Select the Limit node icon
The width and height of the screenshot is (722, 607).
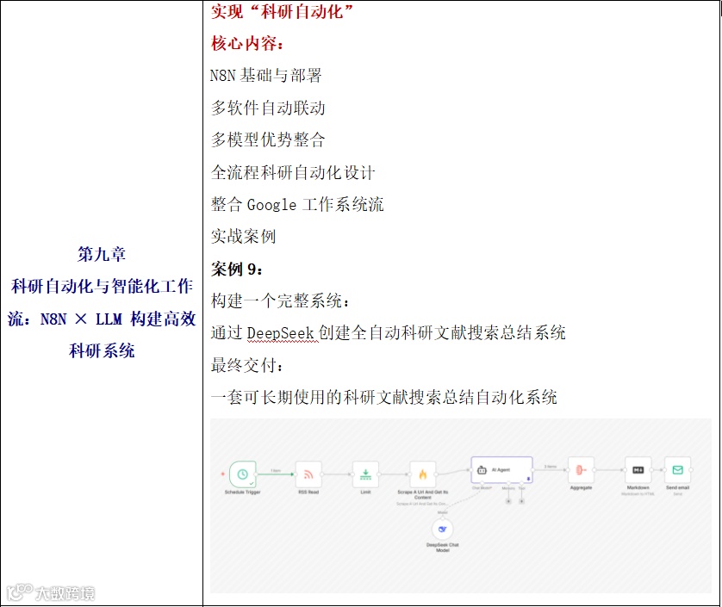coord(365,474)
